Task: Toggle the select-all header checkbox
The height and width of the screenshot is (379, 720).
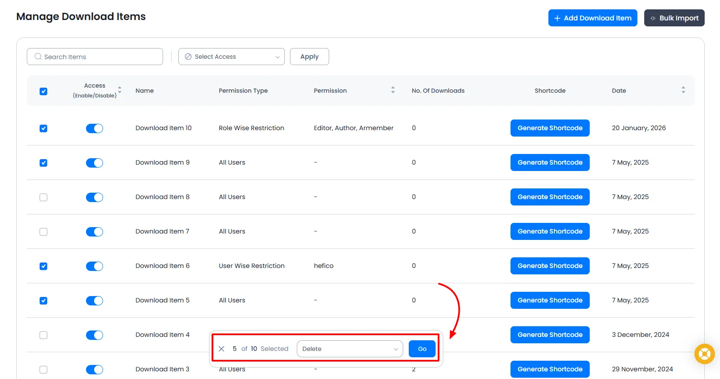Action: coord(43,91)
